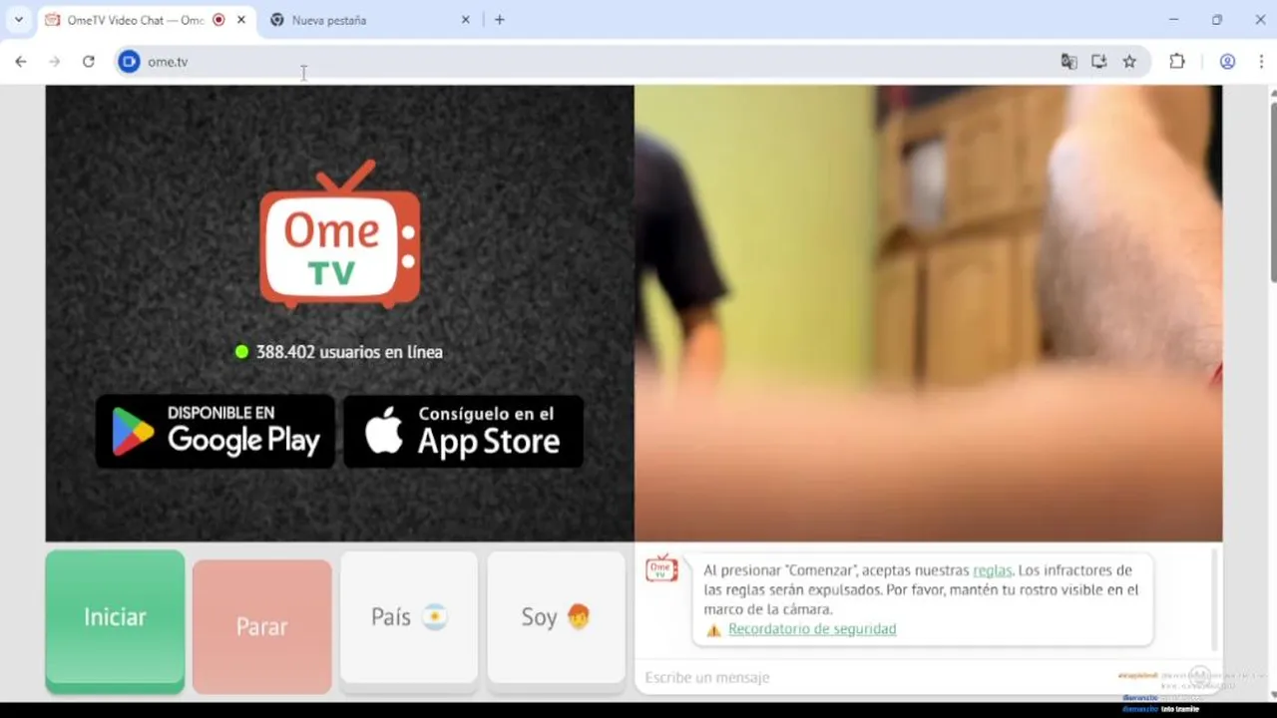Image resolution: width=1277 pixels, height=718 pixels.
Task: Close the Nueva pestaña tab
Action: tap(465, 20)
